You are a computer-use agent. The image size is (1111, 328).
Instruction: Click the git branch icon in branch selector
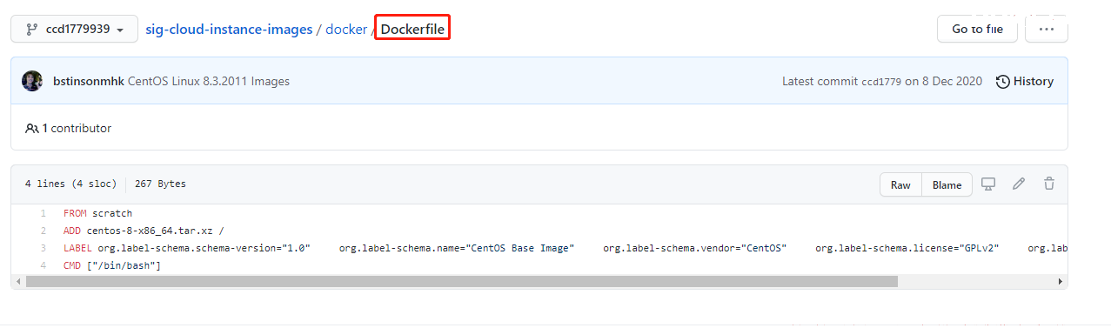(32, 29)
